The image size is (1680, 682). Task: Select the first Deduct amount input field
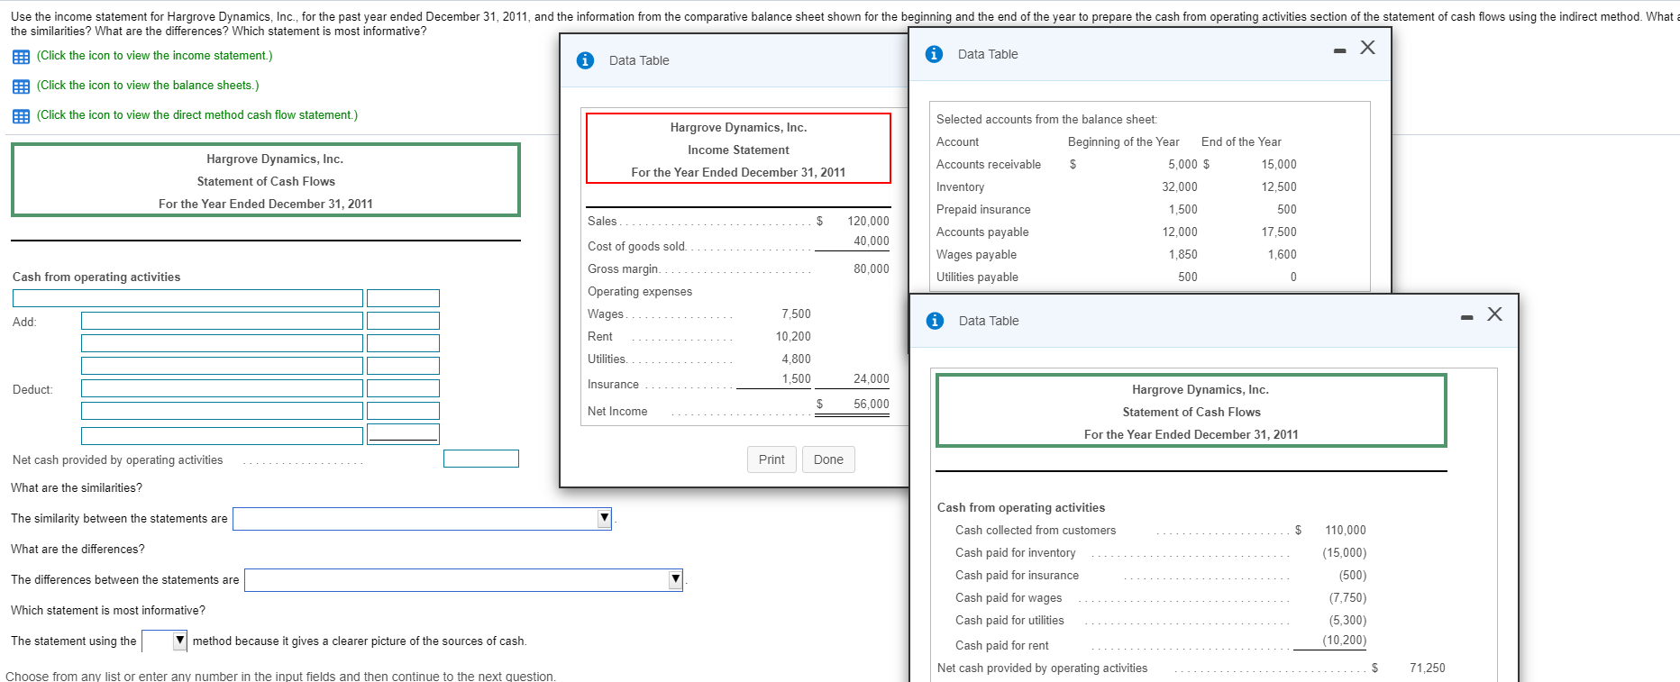pyautogui.click(x=403, y=388)
